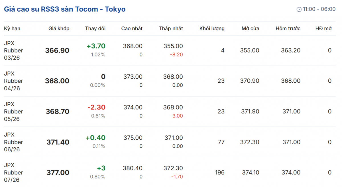Select the "Thay đổi" column header

click(95, 29)
